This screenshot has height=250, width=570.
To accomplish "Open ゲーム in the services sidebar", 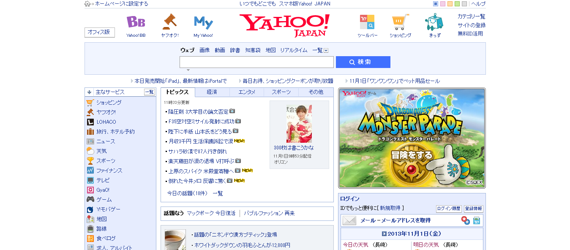I will click(104, 199).
